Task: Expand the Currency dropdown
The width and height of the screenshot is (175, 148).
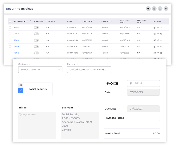Action: (x=89, y=70)
